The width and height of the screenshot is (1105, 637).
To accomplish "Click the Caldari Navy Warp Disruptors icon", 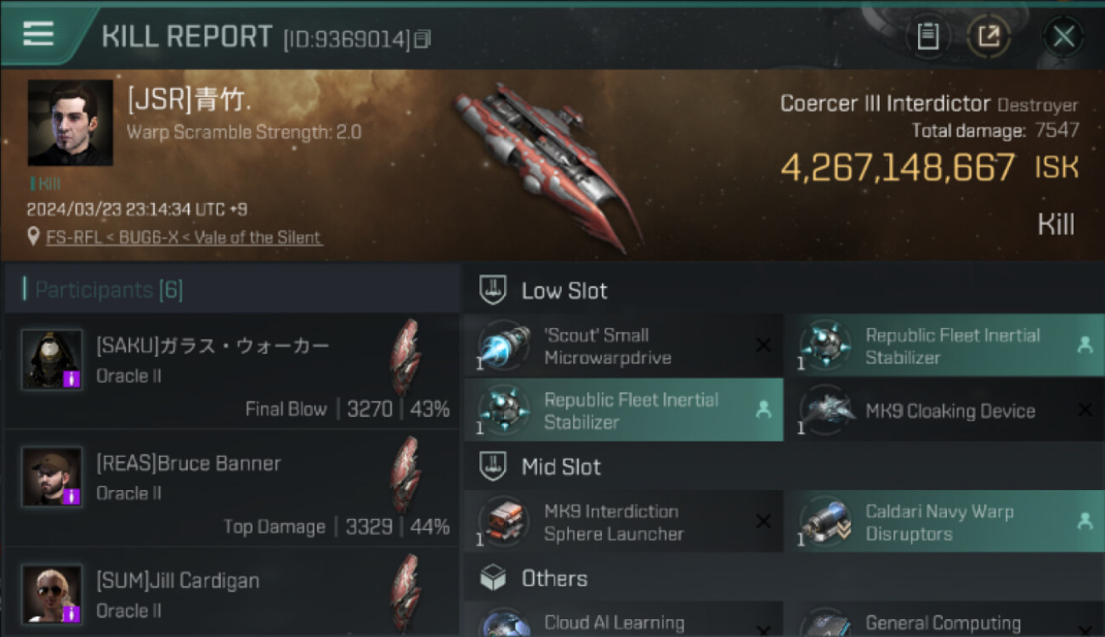I will [x=826, y=522].
